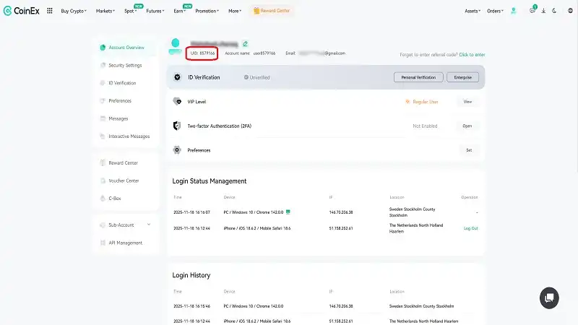
Task: Click the edit nickname pencil icon
Action: (x=245, y=44)
